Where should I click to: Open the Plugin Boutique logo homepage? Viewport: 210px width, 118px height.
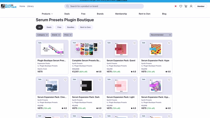9,6
